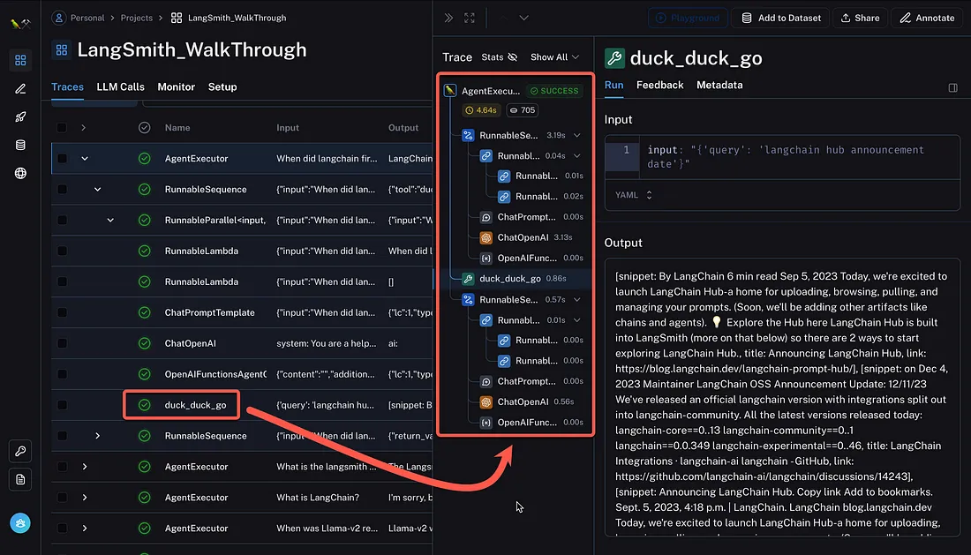Screen dimensions: 971x555
Task: Click the ChatOpenAI icon with 3.13s in trace
Action: coord(486,237)
